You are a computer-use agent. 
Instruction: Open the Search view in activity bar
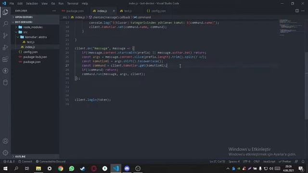click(5, 24)
